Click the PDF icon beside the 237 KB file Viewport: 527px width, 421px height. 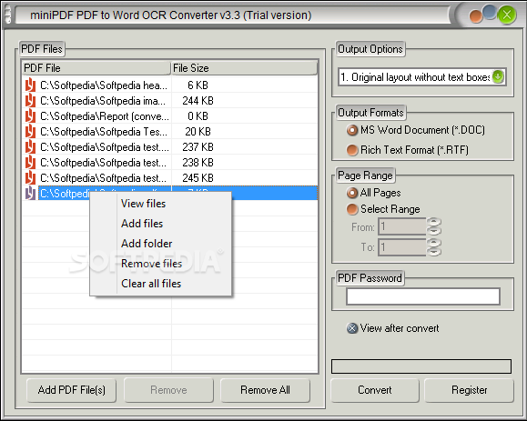(x=30, y=147)
